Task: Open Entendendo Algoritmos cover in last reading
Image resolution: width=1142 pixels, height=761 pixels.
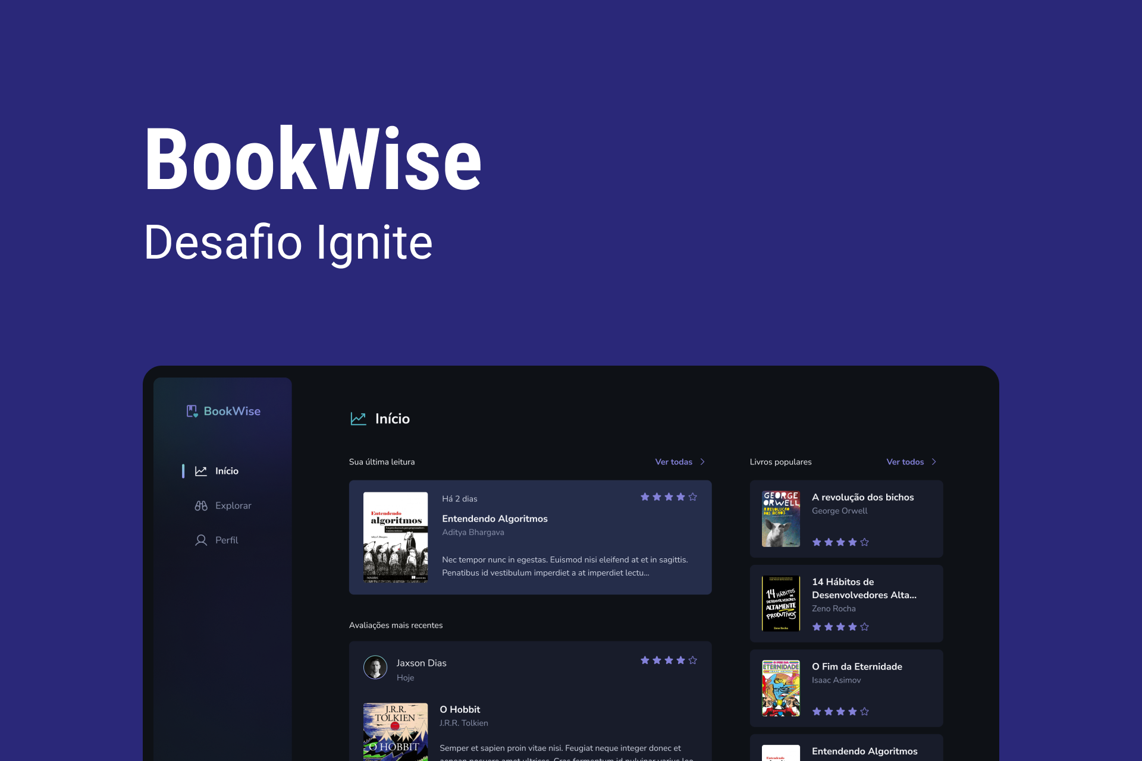Action: tap(396, 537)
